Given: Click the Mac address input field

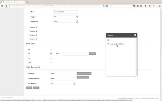Looking at the screenshot, I should tap(65, 12).
